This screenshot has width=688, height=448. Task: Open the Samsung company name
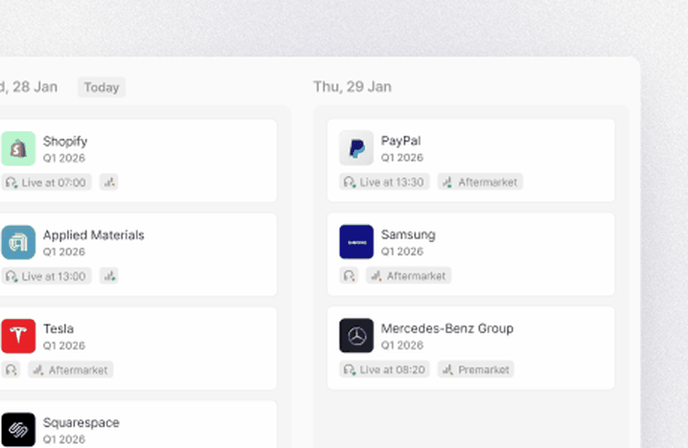click(x=408, y=234)
